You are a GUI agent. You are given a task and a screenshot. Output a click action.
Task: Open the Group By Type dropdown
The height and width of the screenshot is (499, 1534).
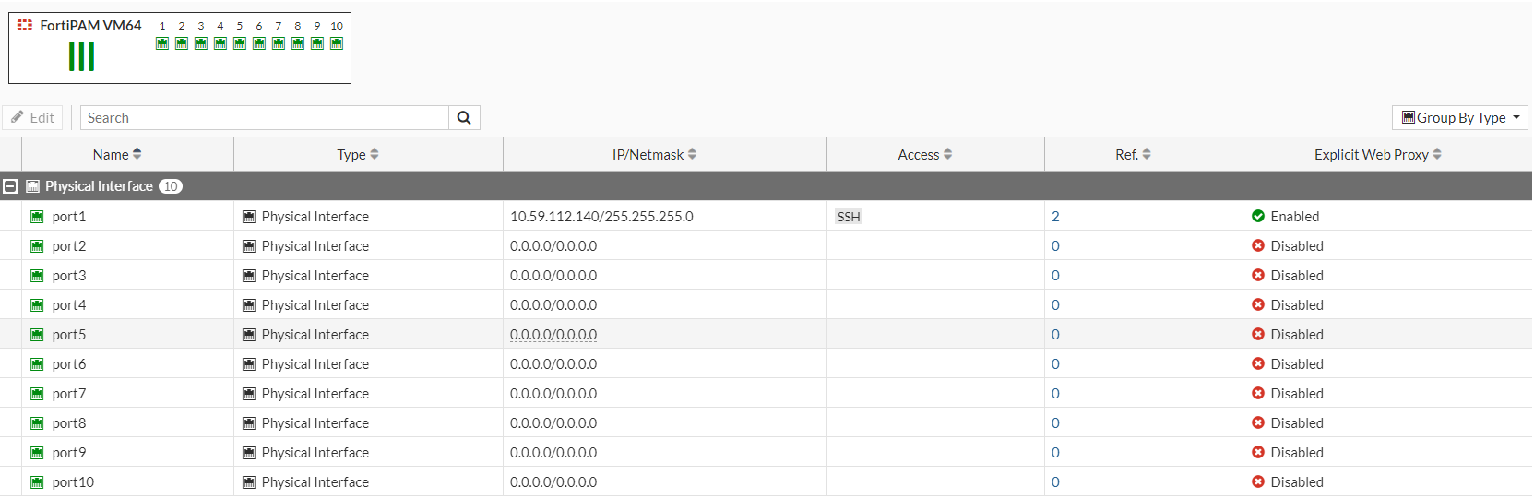(1459, 118)
